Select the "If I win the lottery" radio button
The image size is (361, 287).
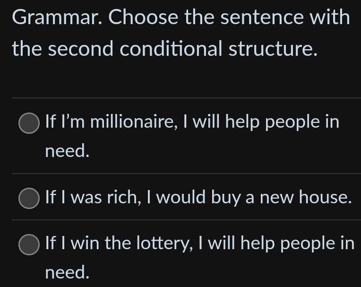(x=29, y=244)
